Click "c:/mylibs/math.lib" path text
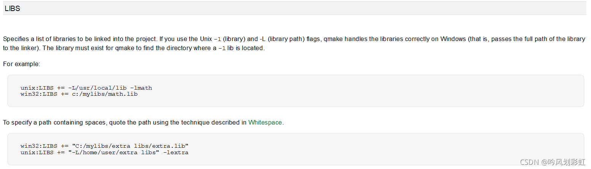This screenshot has width=591, height=169. [x=105, y=94]
